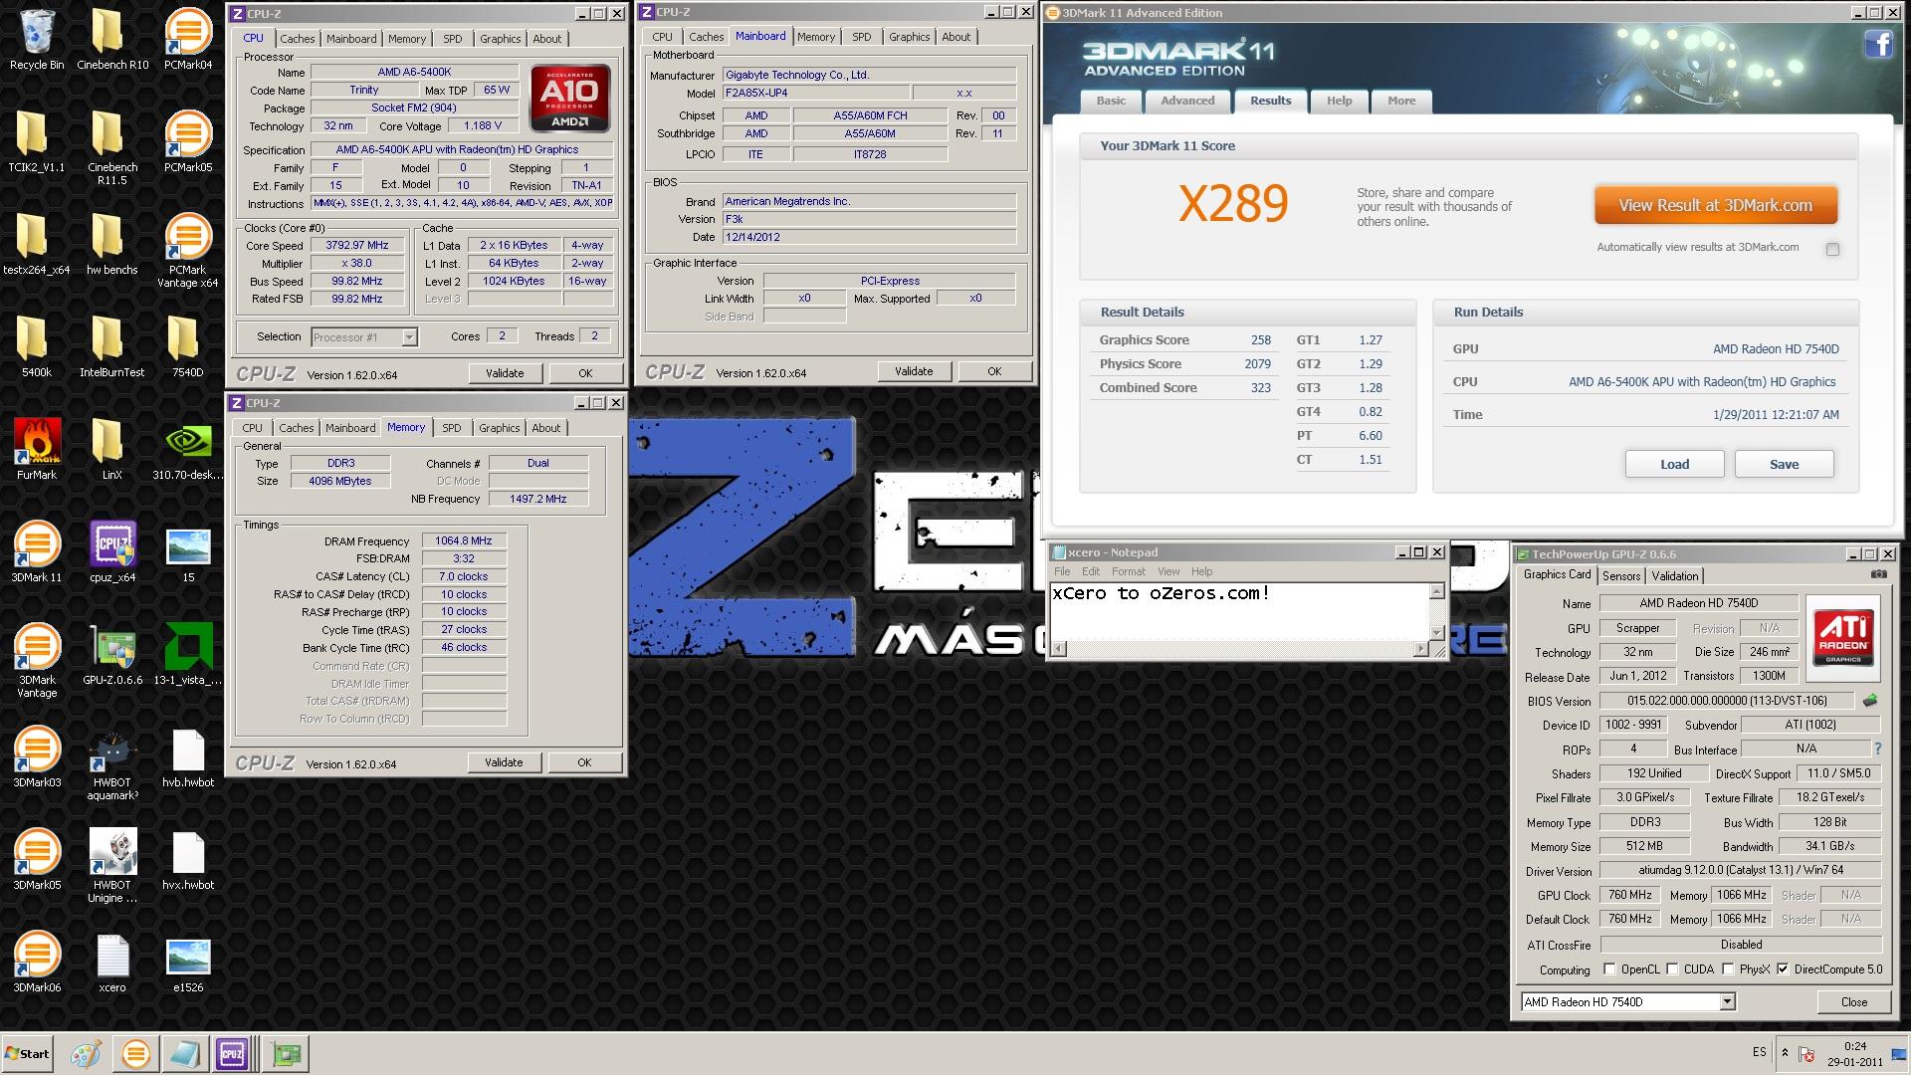Toggle automatically view results at 3DMark.com checkbox
Screen dimensions: 1911x1075
[x=1832, y=249]
